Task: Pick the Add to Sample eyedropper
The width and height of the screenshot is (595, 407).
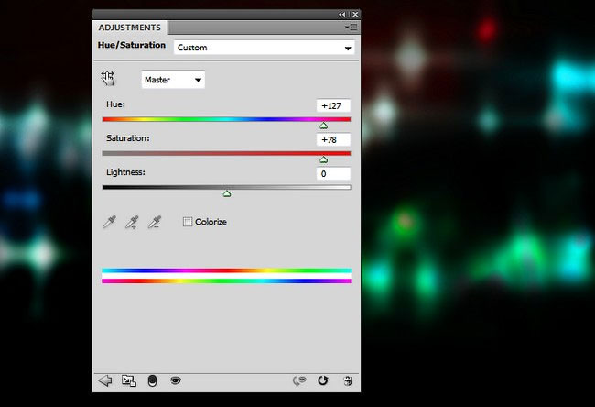Action: point(132,222)
